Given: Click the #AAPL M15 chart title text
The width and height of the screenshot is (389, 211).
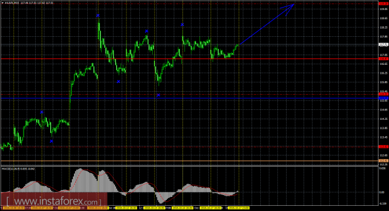Looking at the screenshot, I should tap(12, 3).
